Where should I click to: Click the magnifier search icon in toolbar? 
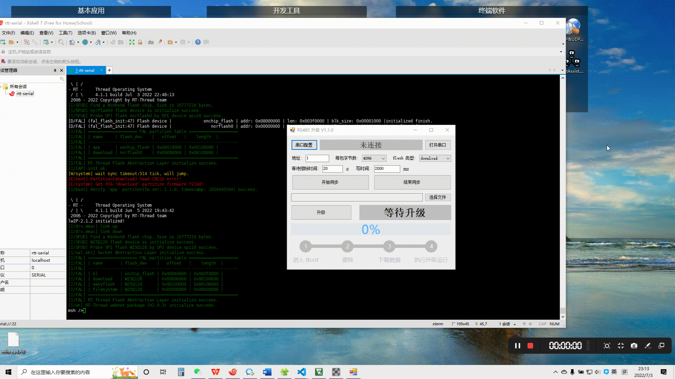[61, 42]
